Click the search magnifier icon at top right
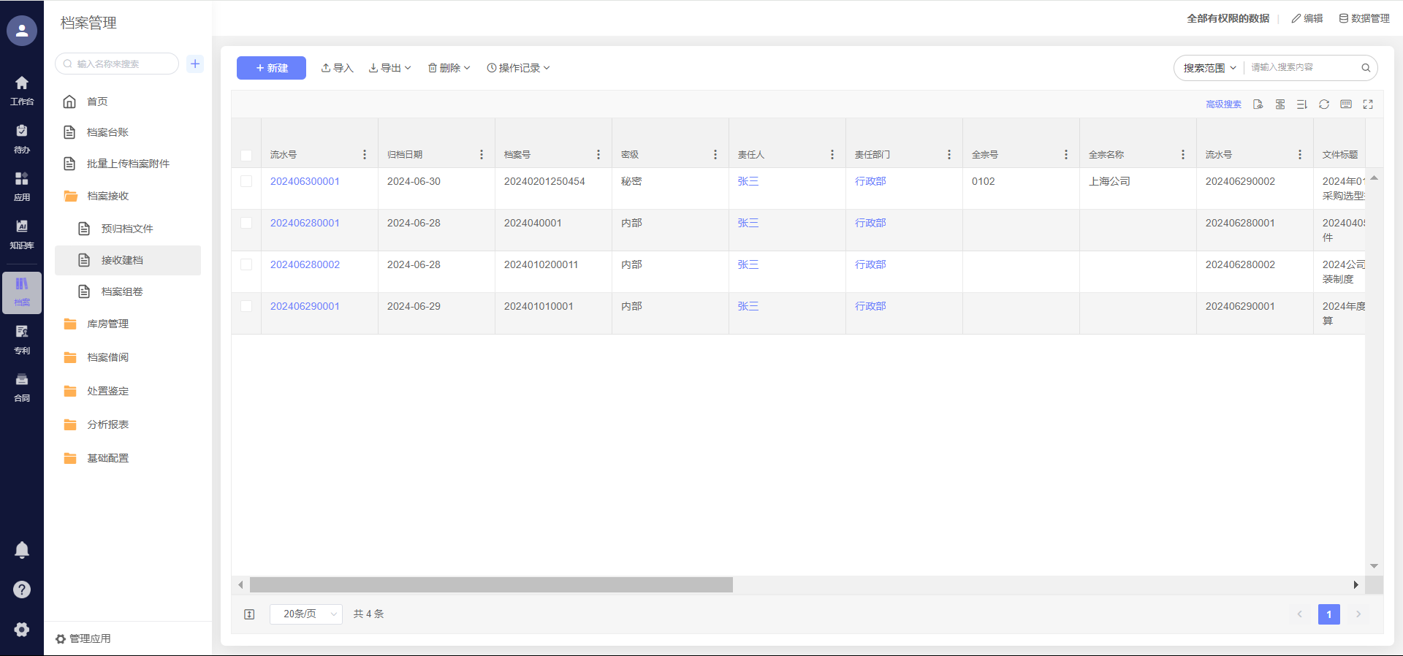The width and height of the screenshot is (1403, 656). point(1365,68)
